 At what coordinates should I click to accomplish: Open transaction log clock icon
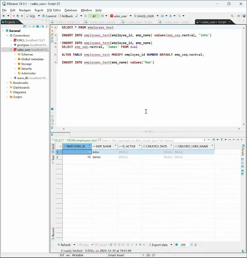click(103, 16)
